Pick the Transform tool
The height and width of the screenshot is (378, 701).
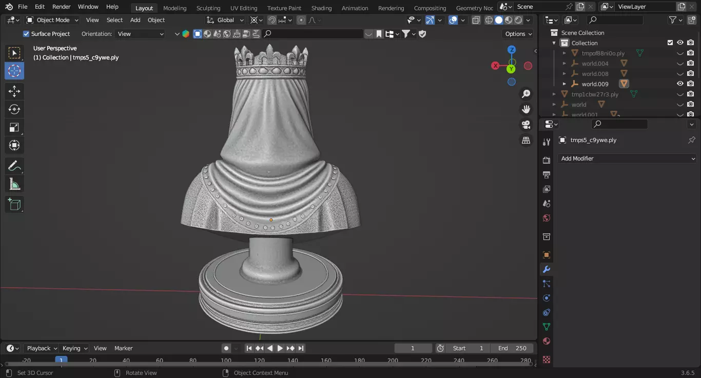pos(14,145)
